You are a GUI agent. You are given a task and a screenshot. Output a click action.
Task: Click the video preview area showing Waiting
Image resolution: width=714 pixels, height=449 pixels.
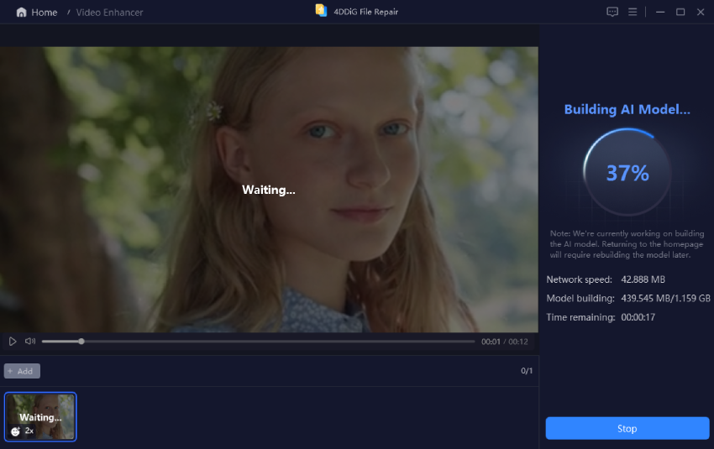(269, 190)
